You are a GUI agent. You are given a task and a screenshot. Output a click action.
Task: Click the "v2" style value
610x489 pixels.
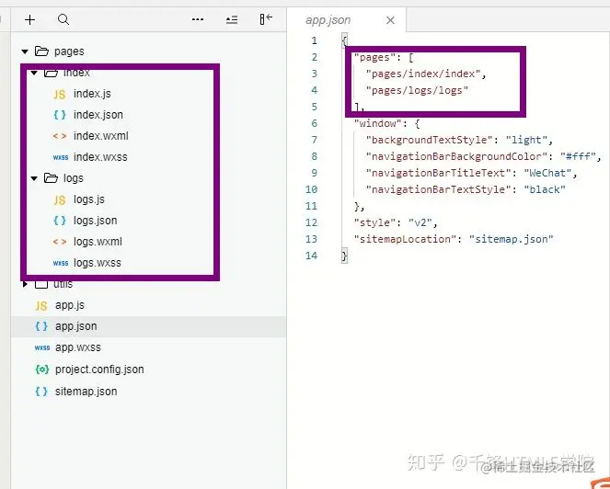[420, 222]
